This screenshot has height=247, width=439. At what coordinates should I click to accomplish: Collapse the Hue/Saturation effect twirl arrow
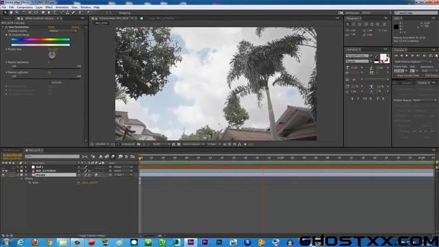3,27
